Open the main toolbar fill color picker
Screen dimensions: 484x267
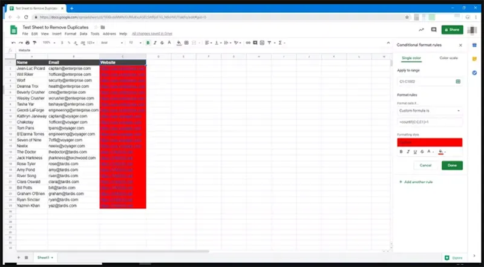pos(179,42)
